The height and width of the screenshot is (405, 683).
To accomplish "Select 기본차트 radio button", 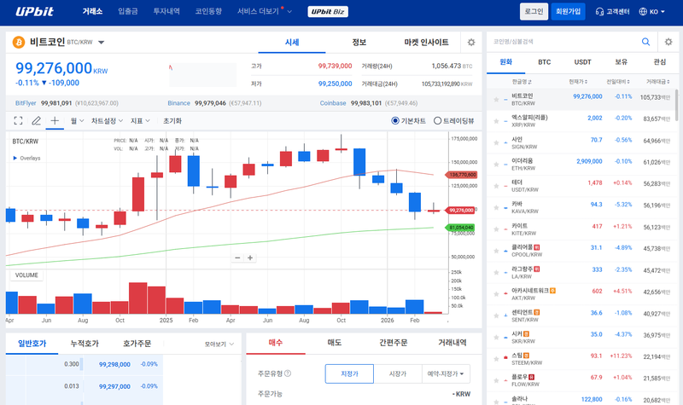I will click(395, 121).
